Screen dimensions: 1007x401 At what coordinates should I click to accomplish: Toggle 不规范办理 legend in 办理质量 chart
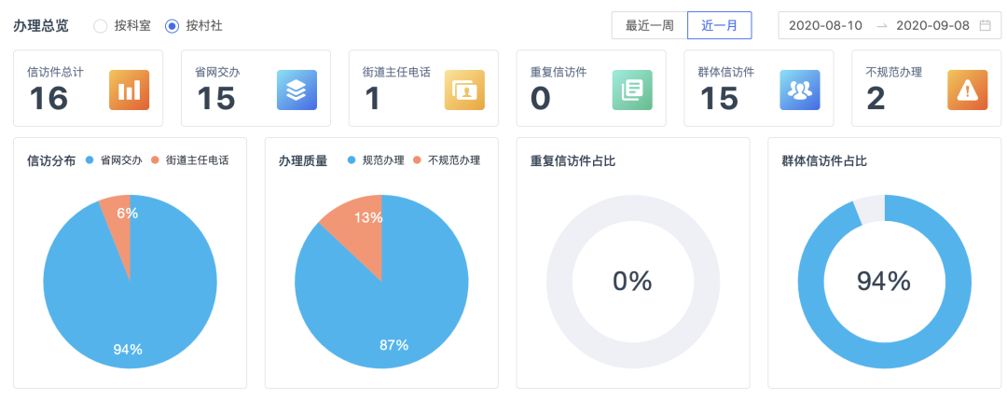point(447,160)
